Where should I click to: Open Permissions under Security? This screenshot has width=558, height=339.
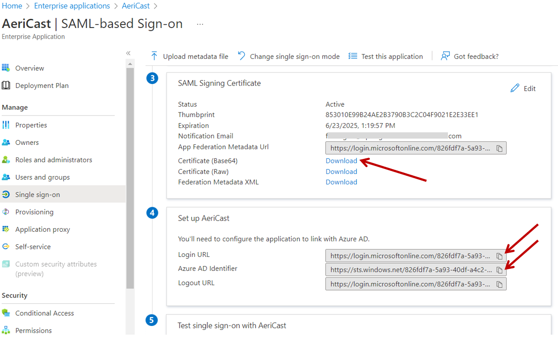pos(33,330)
